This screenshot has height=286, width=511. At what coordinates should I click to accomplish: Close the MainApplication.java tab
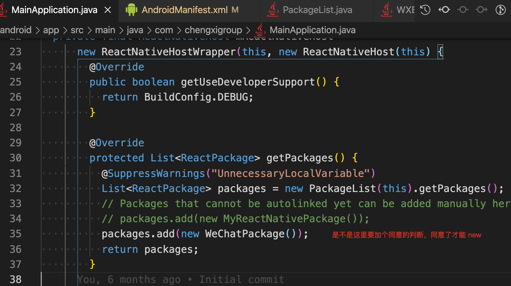pos(108,10)
